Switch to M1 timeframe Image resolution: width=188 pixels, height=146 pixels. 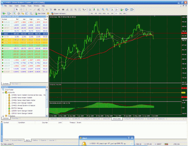point(92,14)
